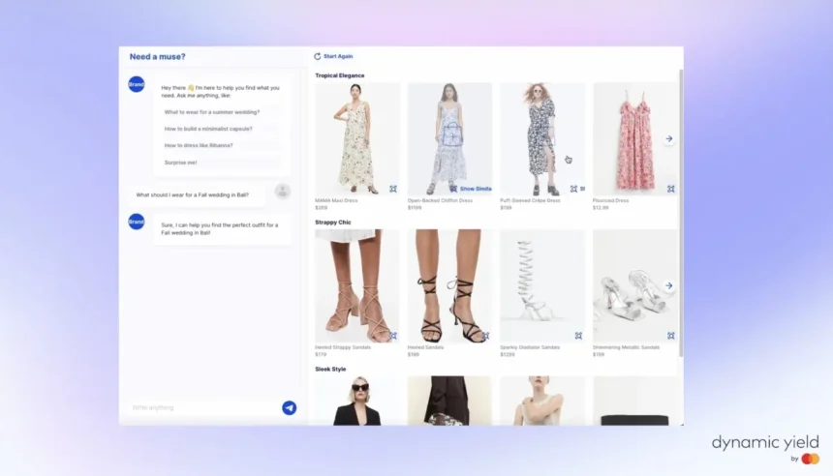Choose the 'Surprise me!' suggestion
The height and width of the screenshot is (476, 833).
coord(220,163)
